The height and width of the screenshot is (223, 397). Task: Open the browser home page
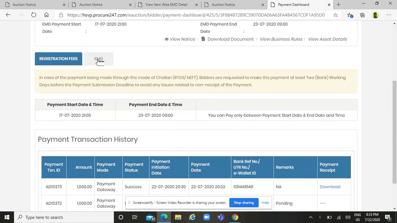(x=47, y=15)
